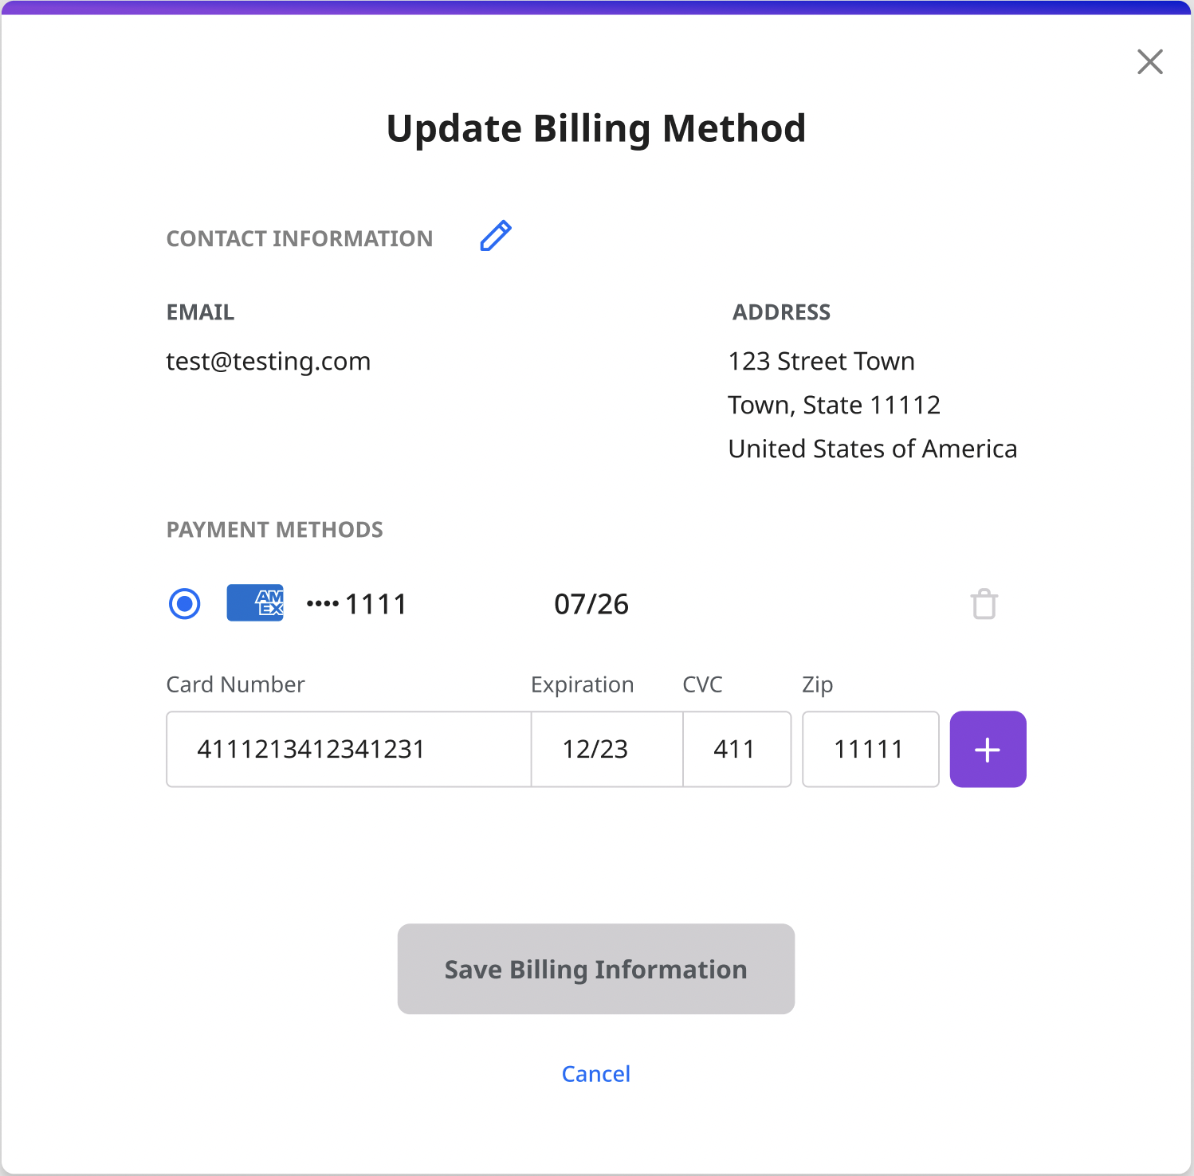This screenshot has height=1176, width=1194.
Task: Choose the Amex payment method radio control
Action: coord(185,604)
